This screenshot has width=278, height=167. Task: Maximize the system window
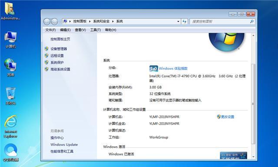click(x=242, y=14)
